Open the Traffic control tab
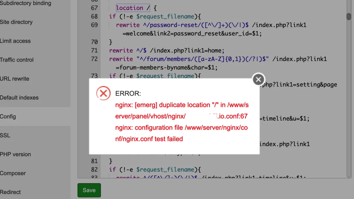The width and height of the screenshot is (354, 199). point(17,60)
